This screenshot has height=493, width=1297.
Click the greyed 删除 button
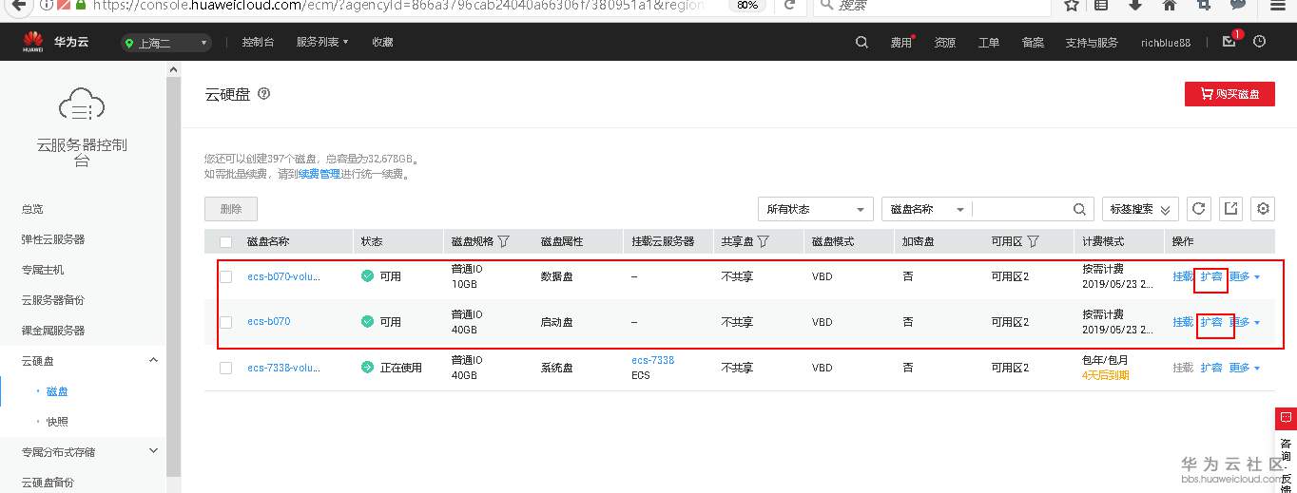[x=231, y=209]
